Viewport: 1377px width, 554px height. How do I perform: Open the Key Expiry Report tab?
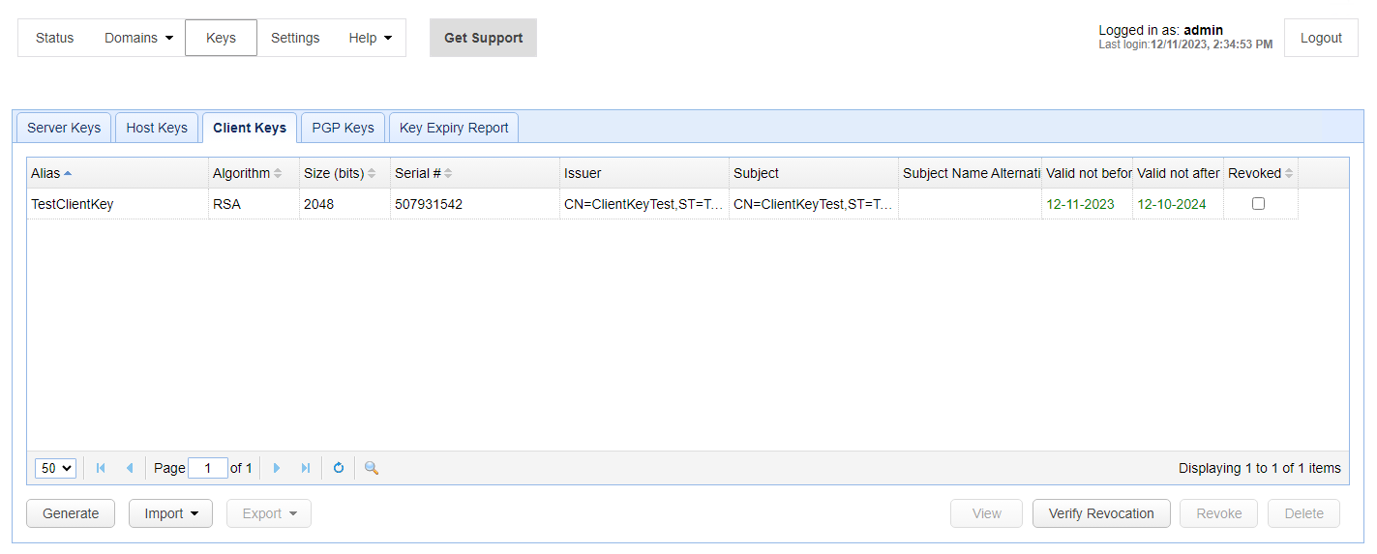coord(454,128)
